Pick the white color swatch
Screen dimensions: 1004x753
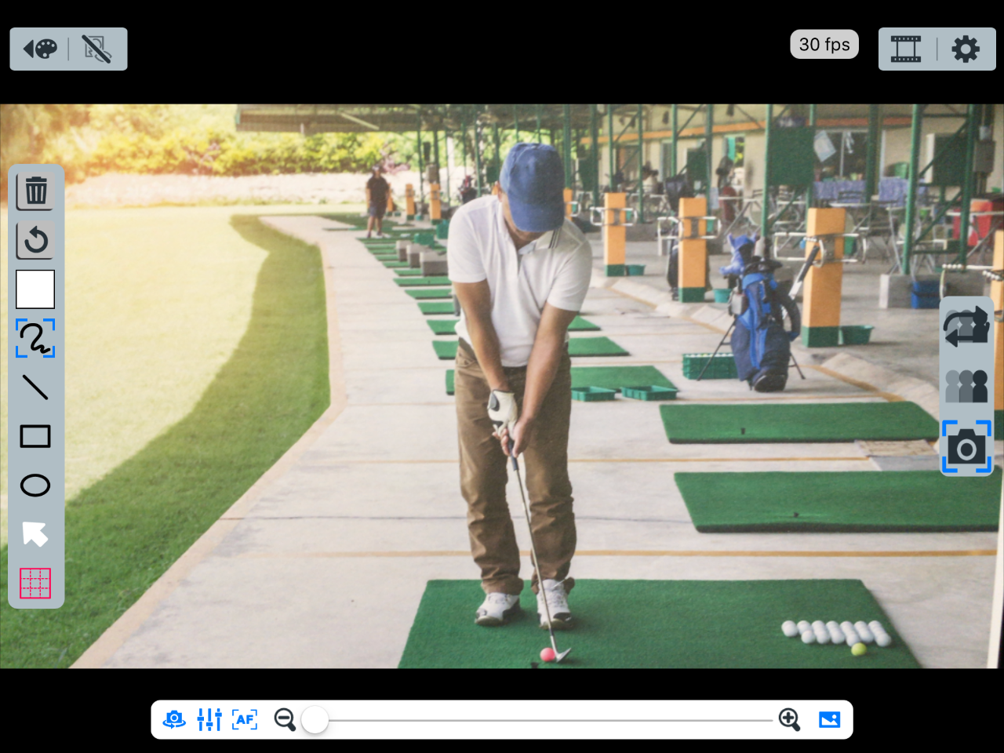35,289
